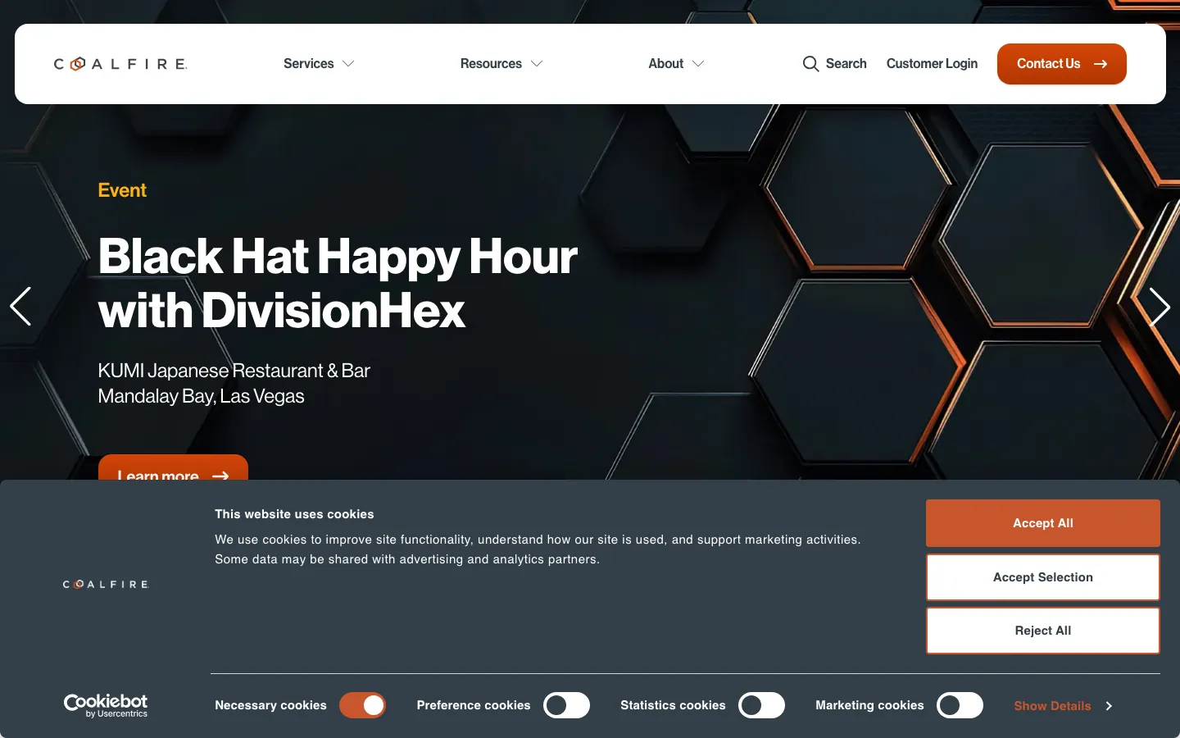Go to the previous carousel slide
1180x738 pixels.
[x=20, y=307]
